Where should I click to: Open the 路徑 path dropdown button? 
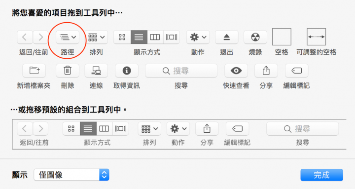[x=68, y=37]
